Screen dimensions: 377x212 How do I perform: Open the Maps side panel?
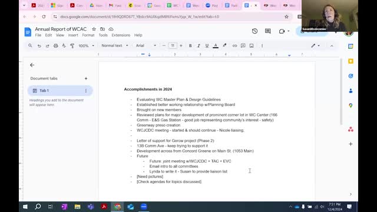pyautogui.click(x=350, y=105)
